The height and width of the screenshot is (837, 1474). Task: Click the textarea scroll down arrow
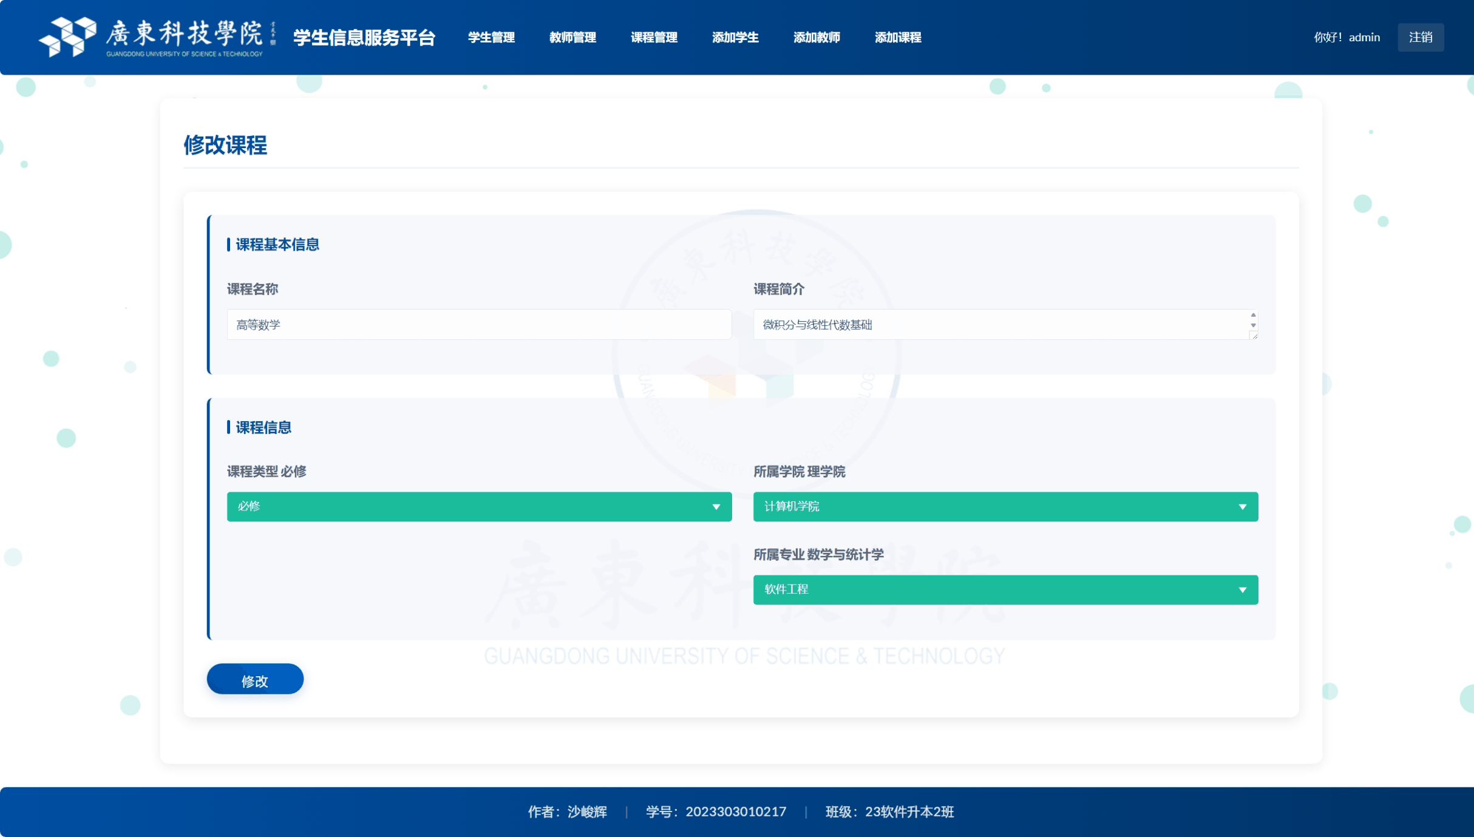click(1253, 325)
